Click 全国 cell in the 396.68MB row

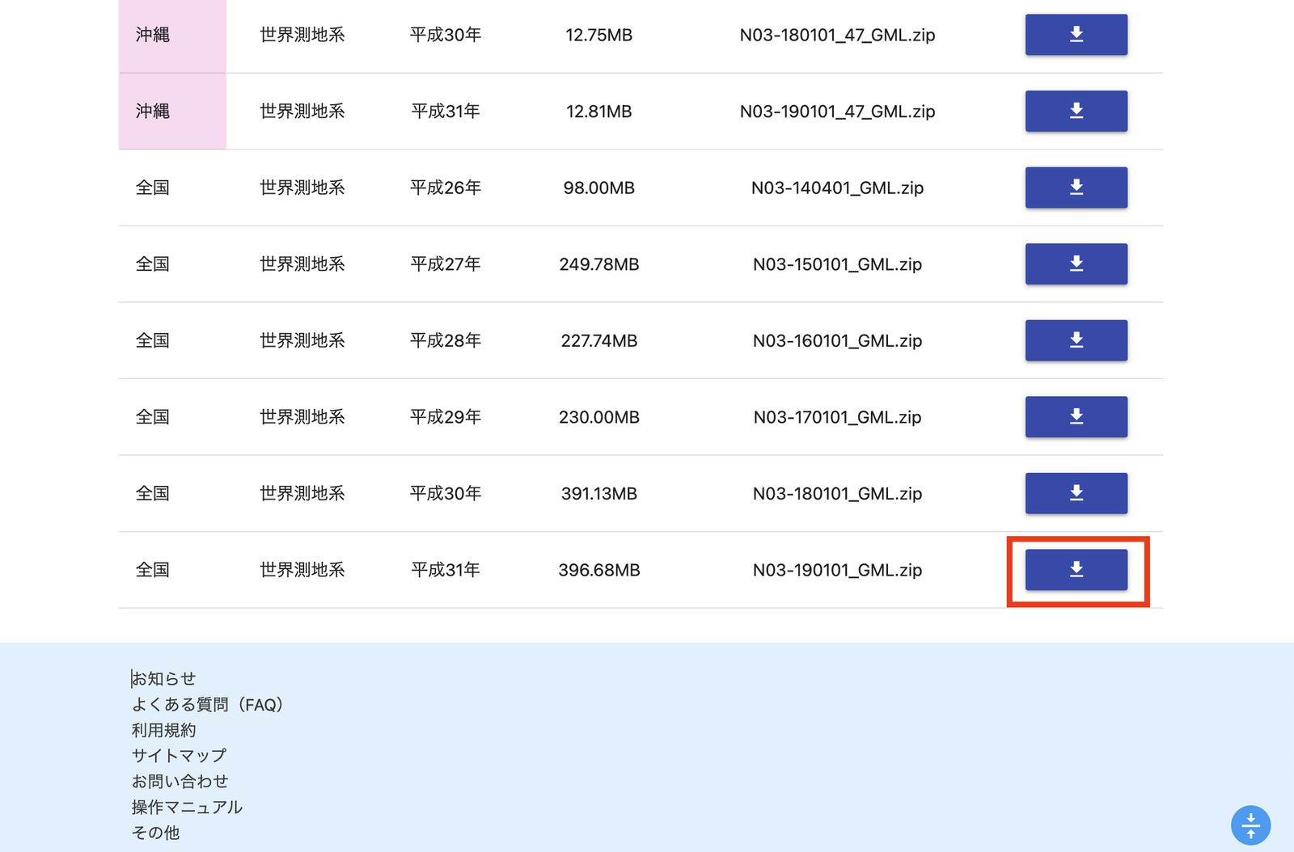[x=153, y=570]
